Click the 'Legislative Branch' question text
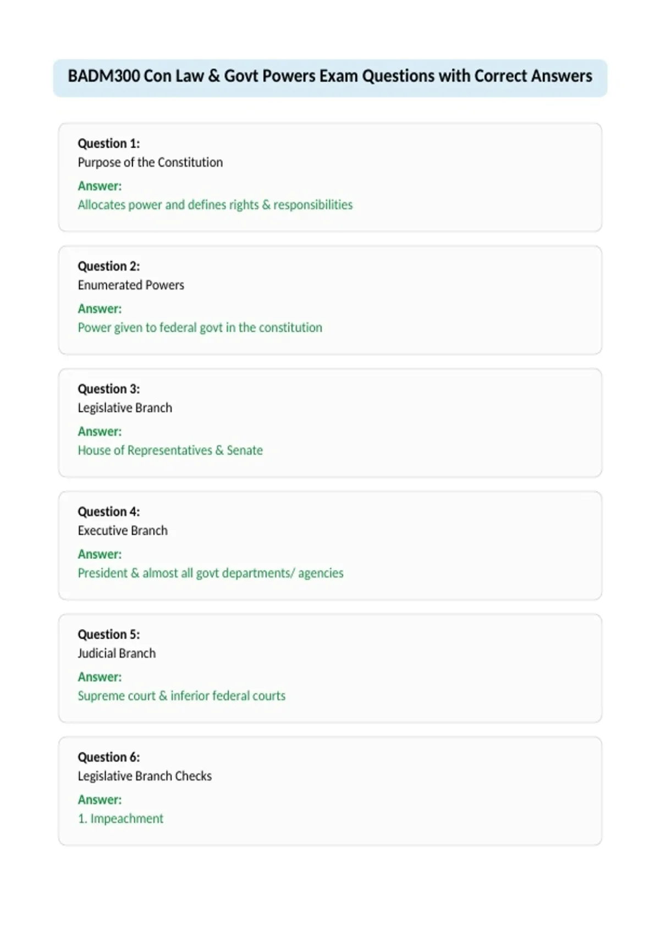Image resolution: width=660 pixels, height=935 pixels. tap(125, 408)
